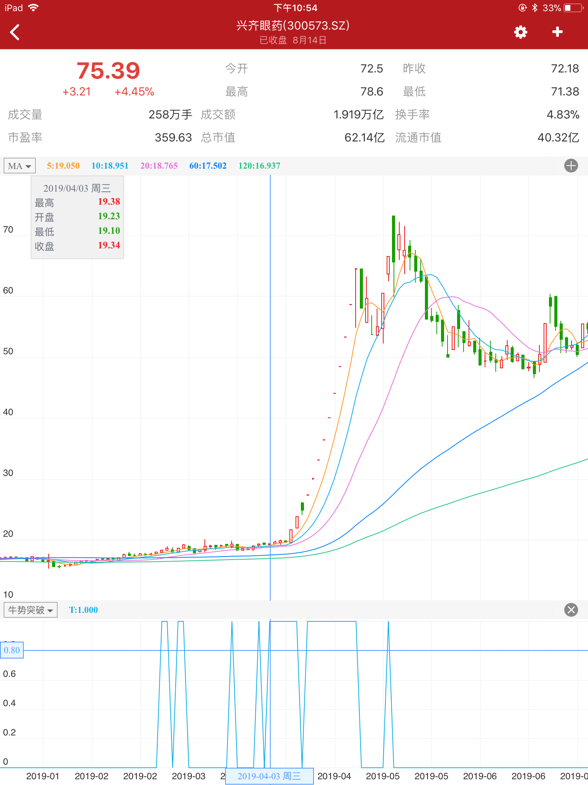Tap the turnover amount 1.919万亿
This screenshot has height=785, width=588.
tap(359, 115)
